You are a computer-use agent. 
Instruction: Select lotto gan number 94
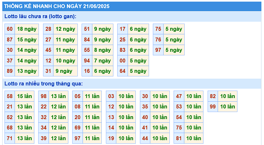pyautogui.click(x=87, y=61)
